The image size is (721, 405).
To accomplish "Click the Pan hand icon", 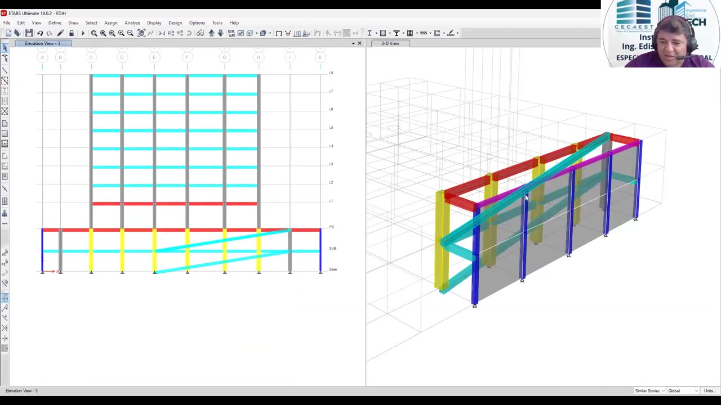I will coord(141,33).
